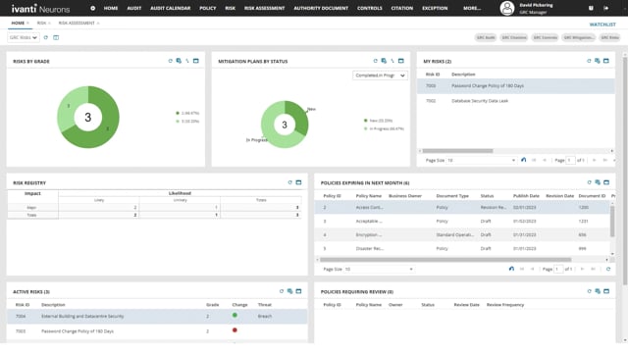
Task: Maximize the My Risks panel
Action: [x=606, y=61]
